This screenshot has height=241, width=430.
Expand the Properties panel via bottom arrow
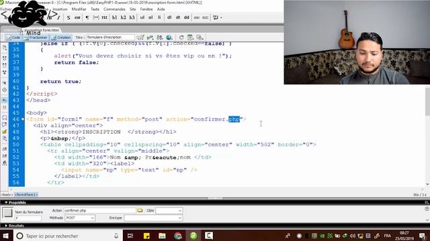pyautogui.click(x=427, y=220)
